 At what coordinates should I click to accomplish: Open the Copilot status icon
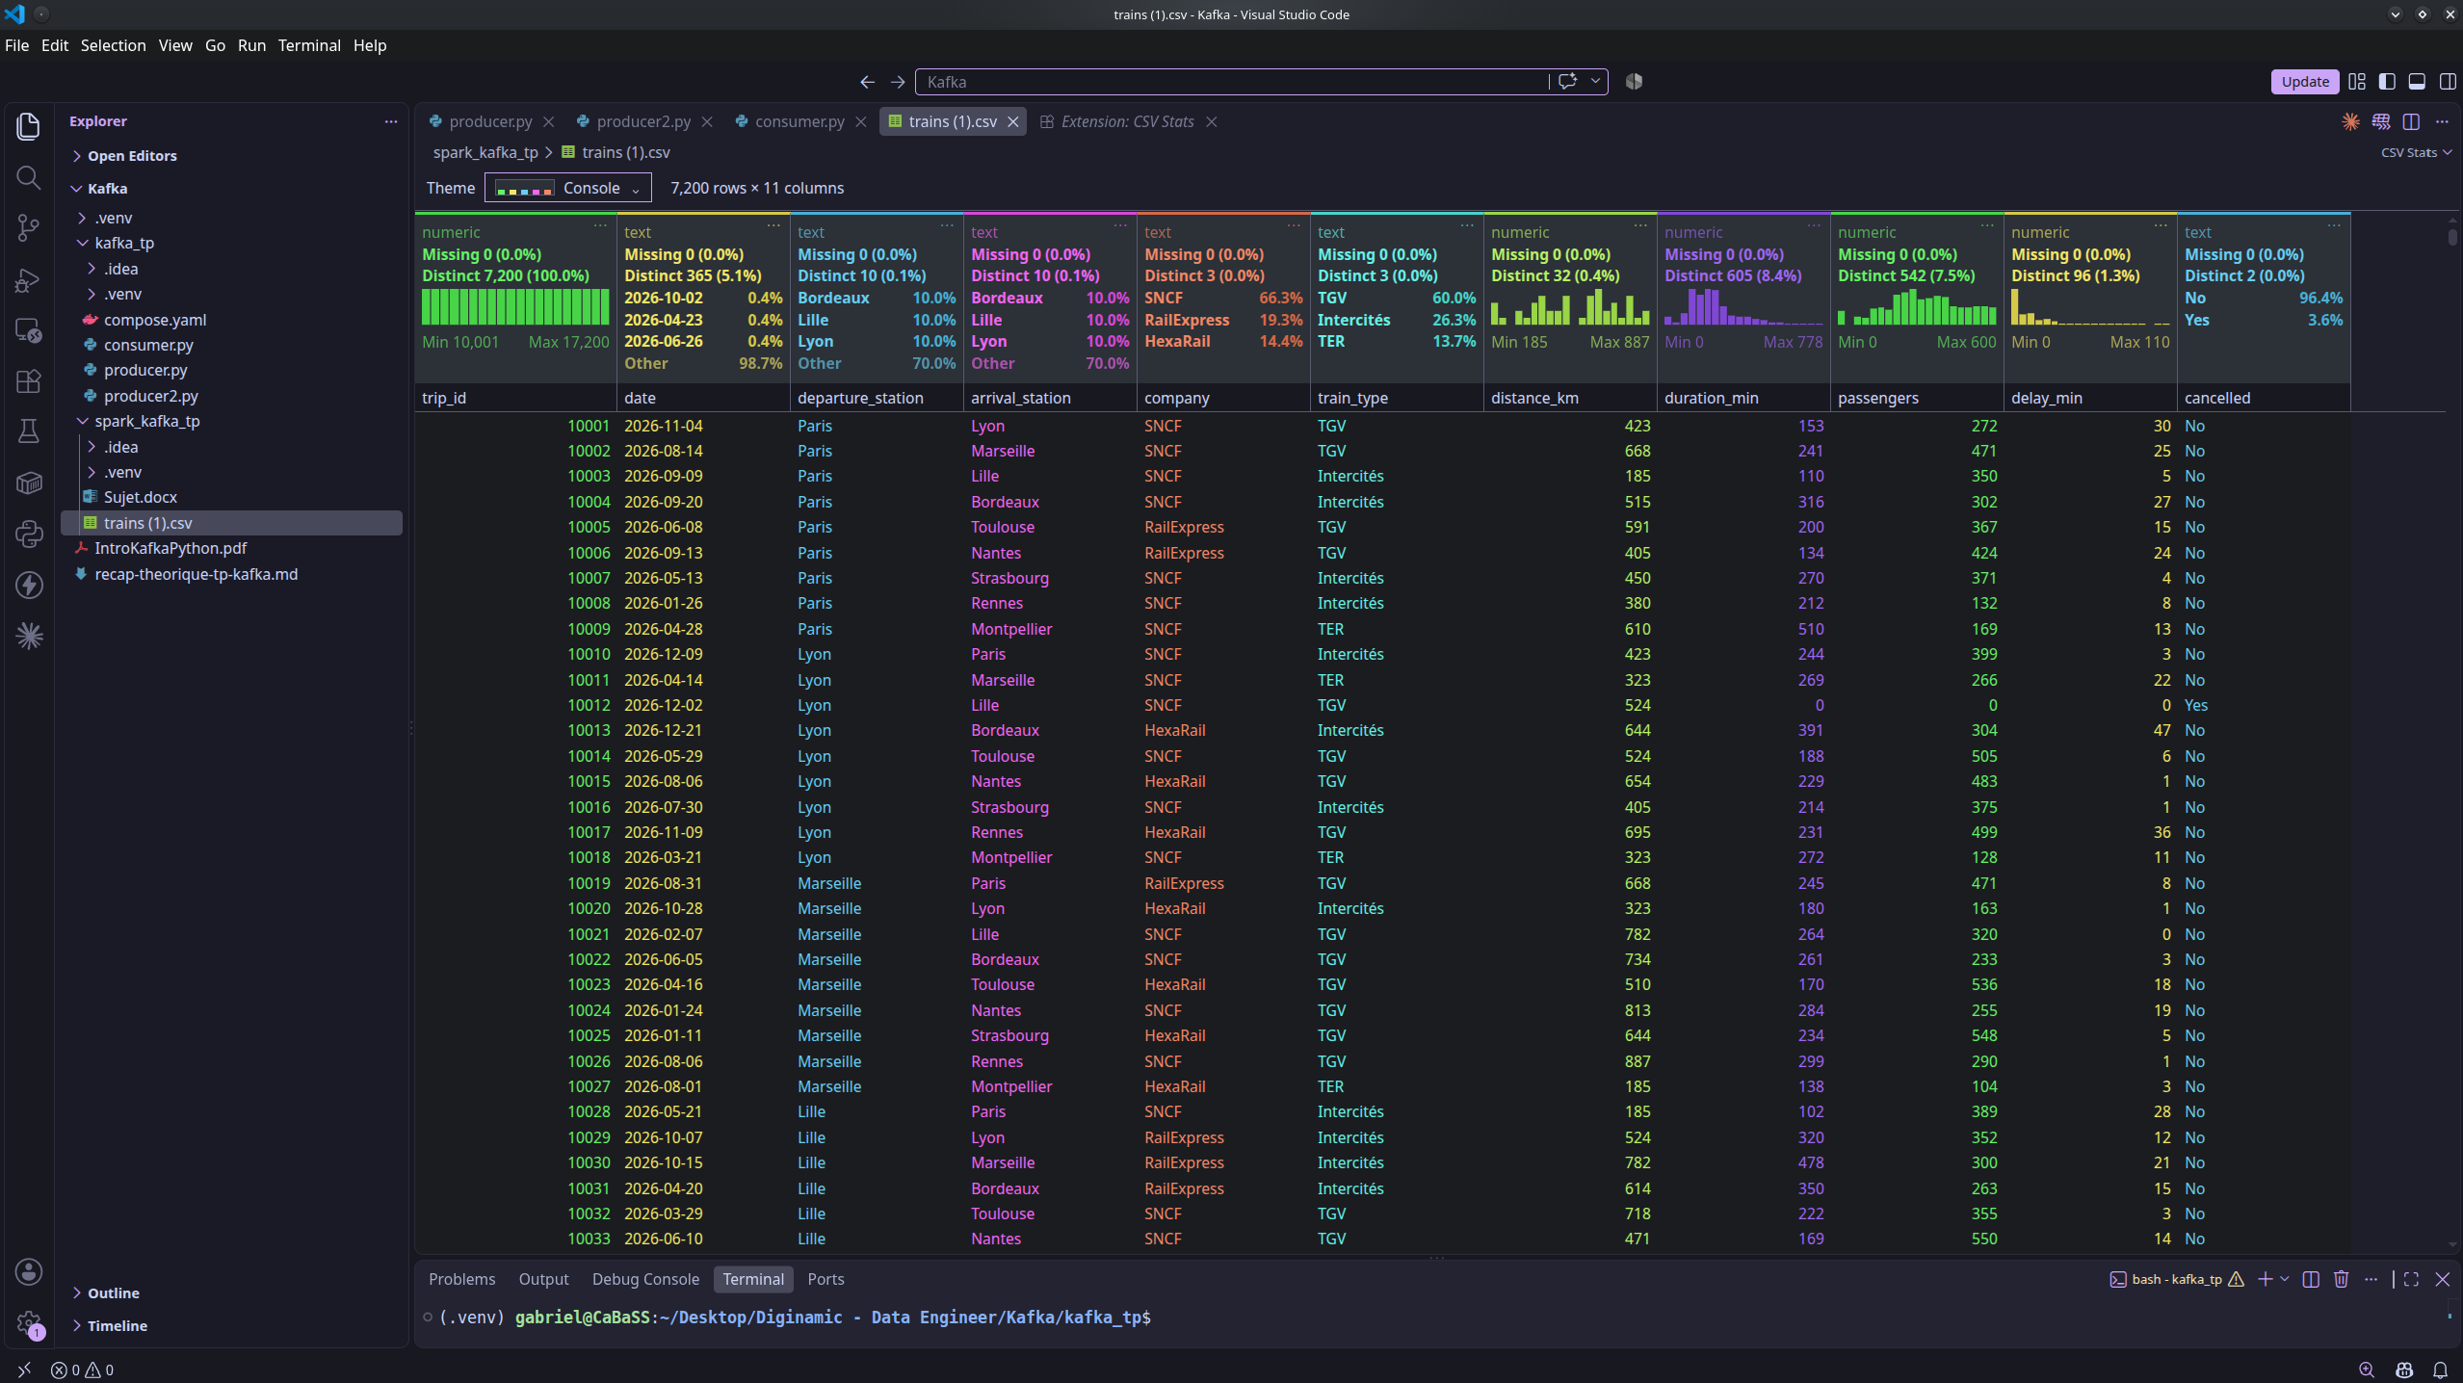(2404, 1370)
